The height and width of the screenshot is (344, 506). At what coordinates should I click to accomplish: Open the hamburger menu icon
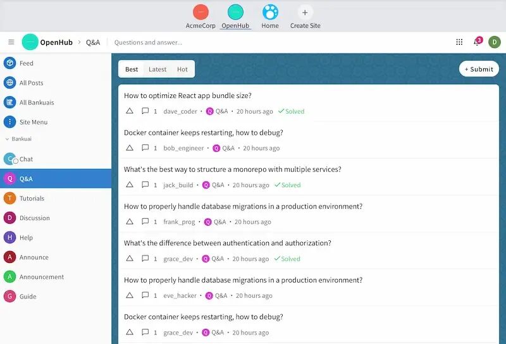(x=11, y=42)
